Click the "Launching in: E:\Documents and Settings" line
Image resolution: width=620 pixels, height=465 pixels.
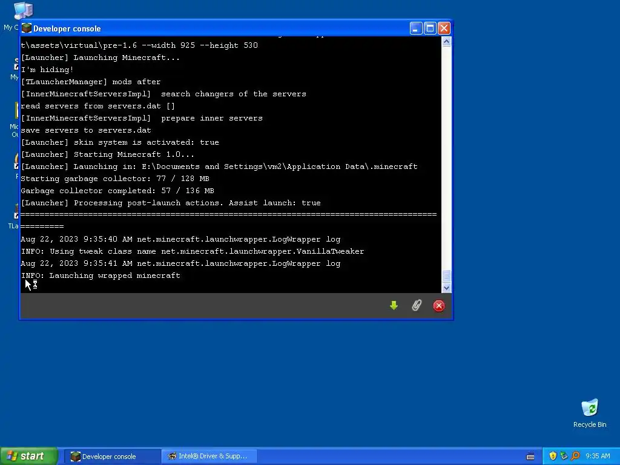click(219, 167)
